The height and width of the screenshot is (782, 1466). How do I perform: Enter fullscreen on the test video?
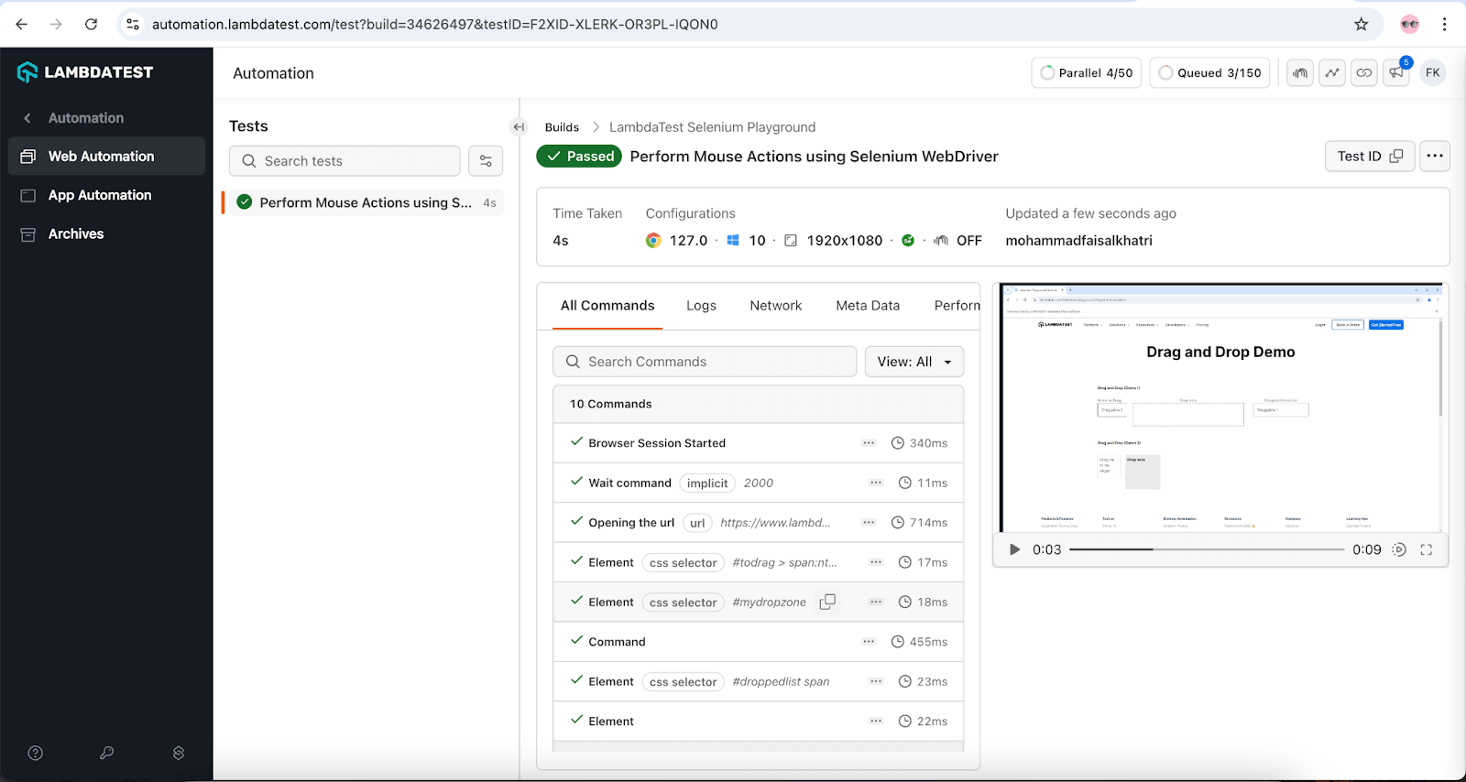(1426, 549)
